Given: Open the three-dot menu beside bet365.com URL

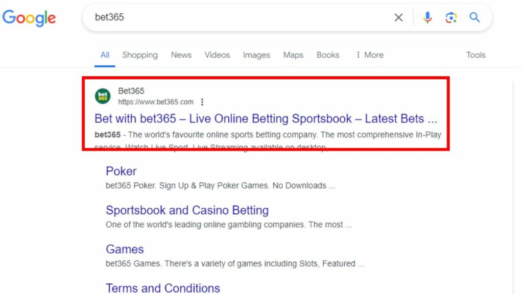Looking at the screenshot, I should point(202,102).
